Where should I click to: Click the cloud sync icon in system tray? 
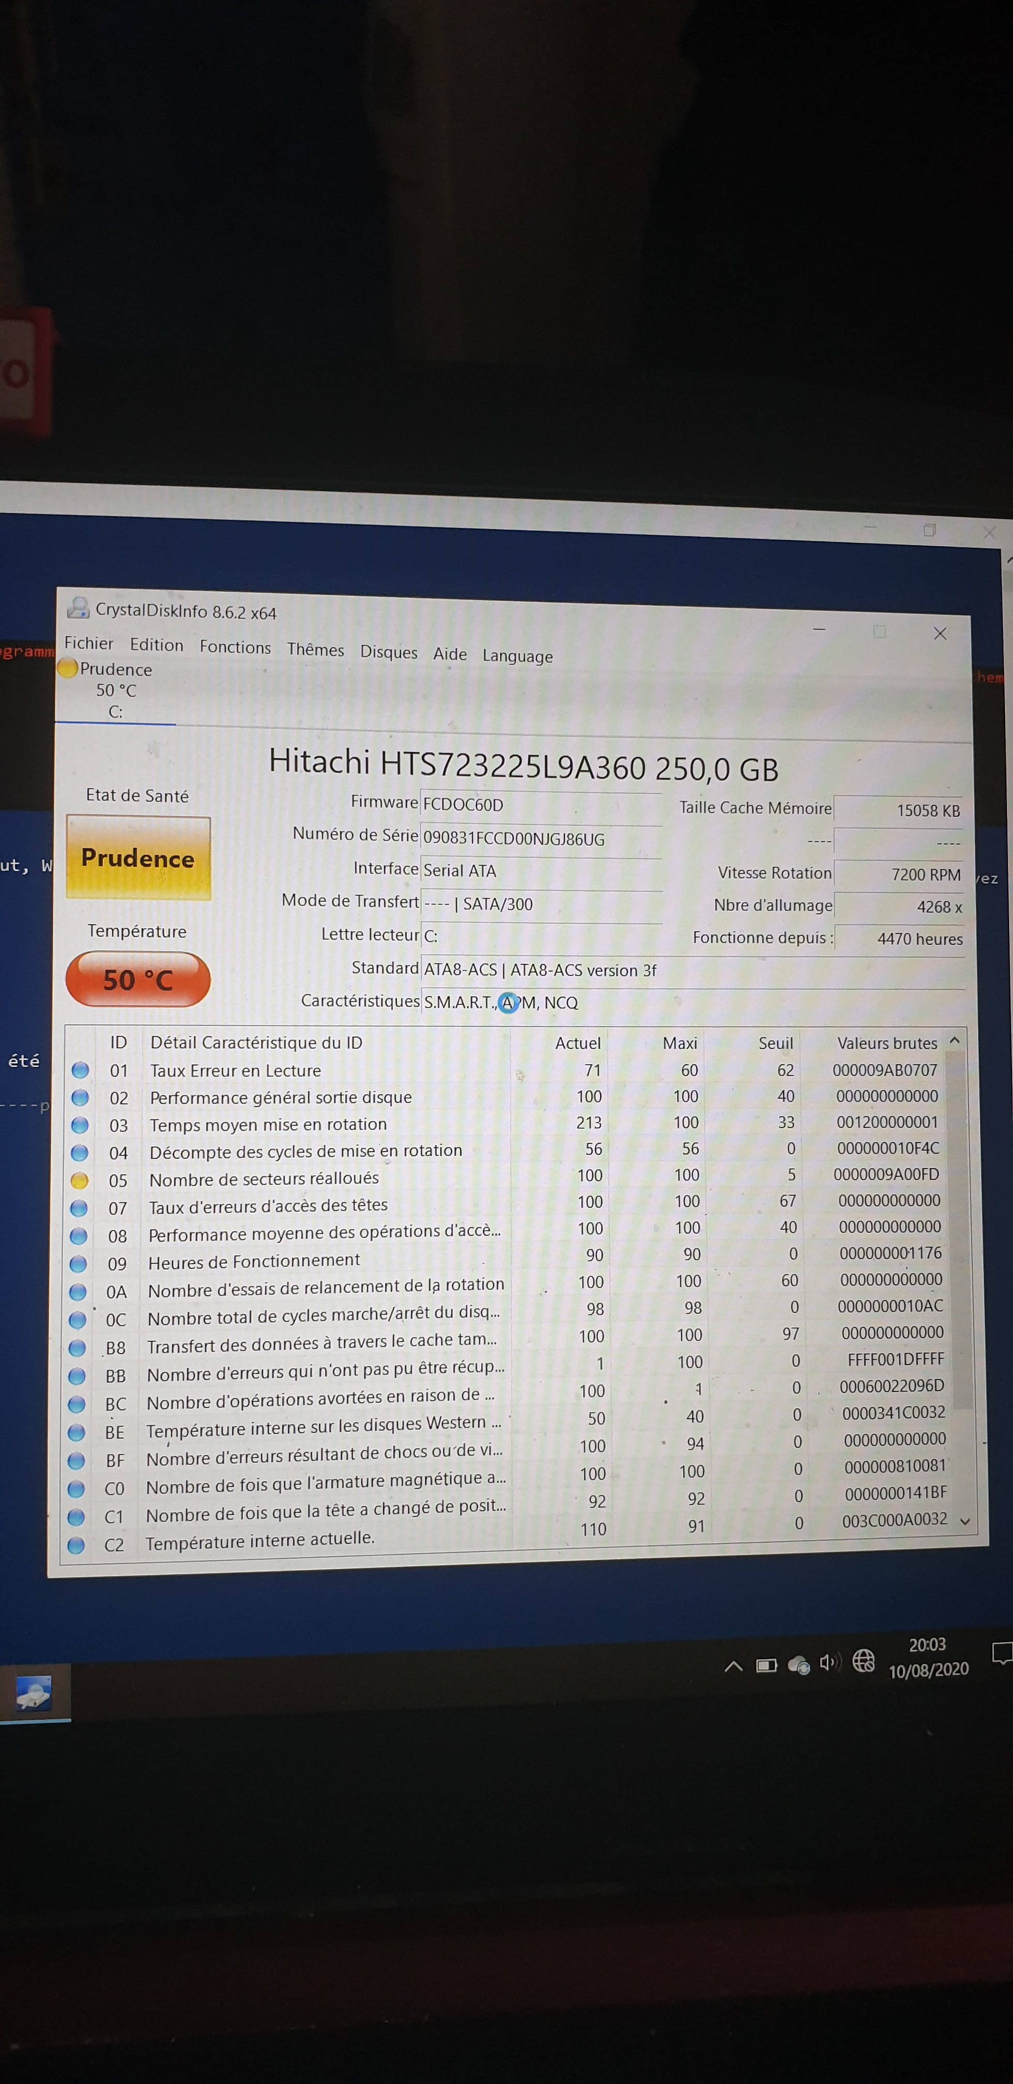click(x=799, y=1664)
